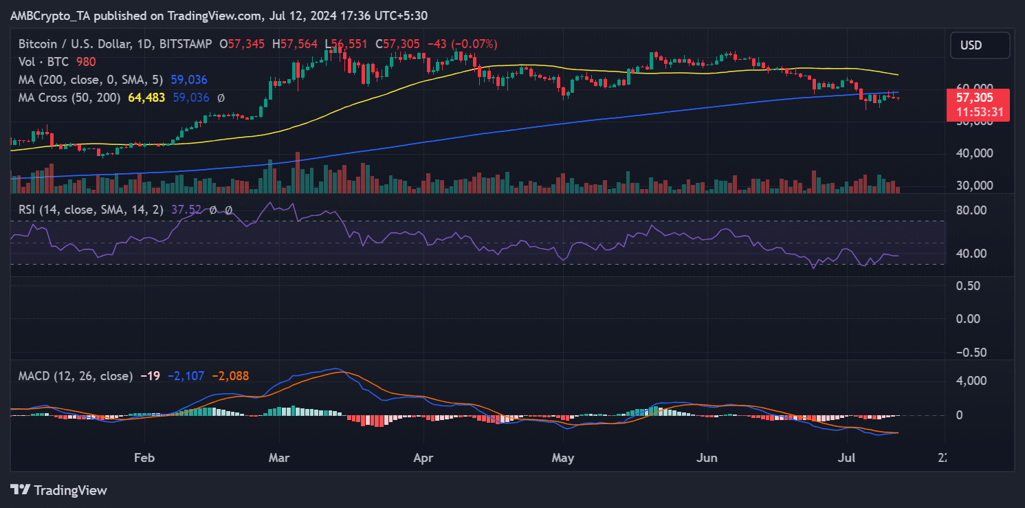Select the Vol · BTC indicator legend
The height and width of the screenshot is (508, 1025).
43,62
